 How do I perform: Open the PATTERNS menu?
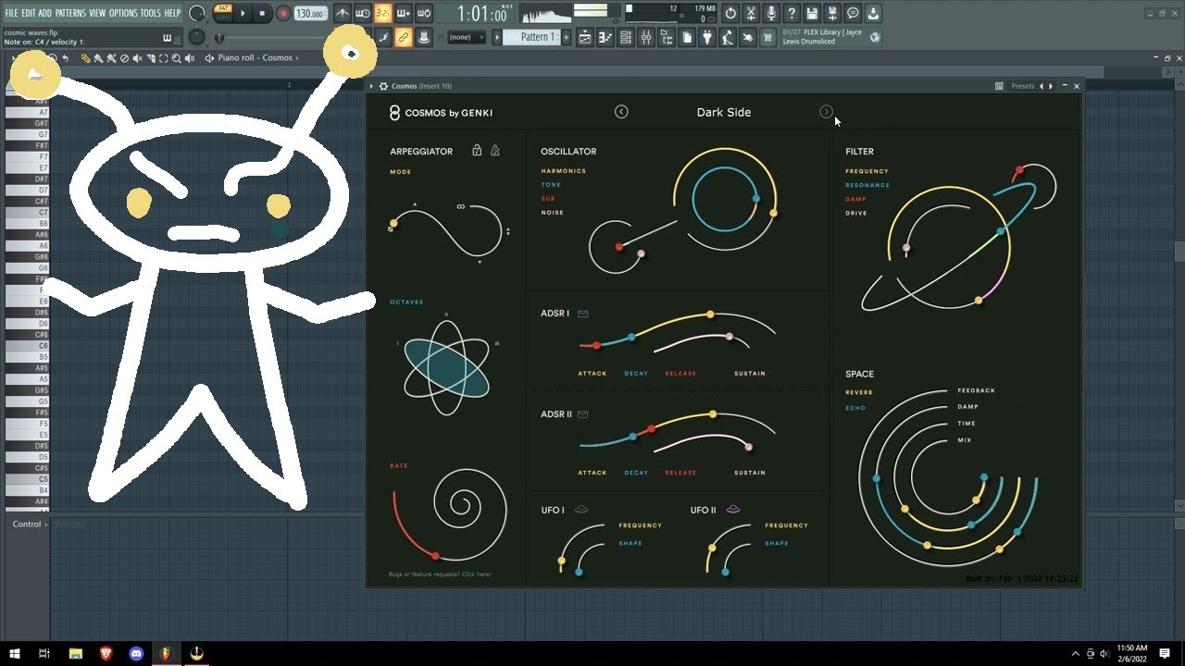pyautogui.click(x=70, y=13)
